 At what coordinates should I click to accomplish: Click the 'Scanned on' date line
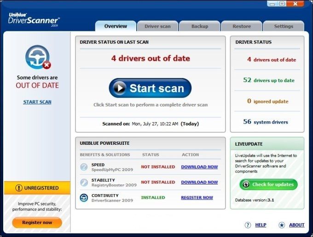coord(151,124)
